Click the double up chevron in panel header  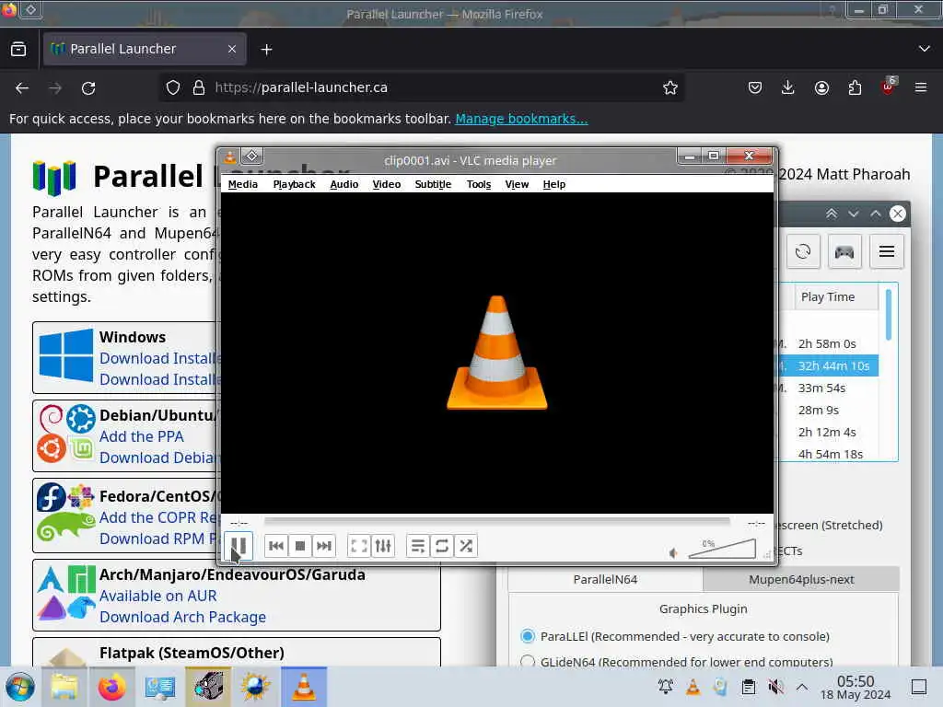point(832,214)
